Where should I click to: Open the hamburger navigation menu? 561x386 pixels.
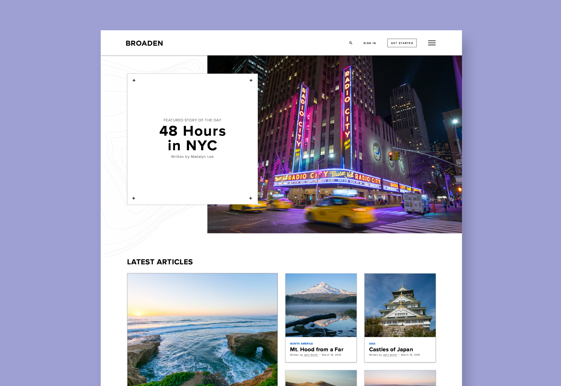coord(432,43)
